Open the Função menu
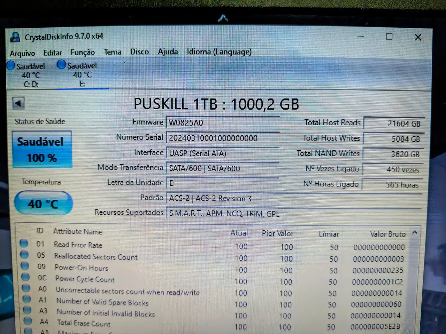 83,53
